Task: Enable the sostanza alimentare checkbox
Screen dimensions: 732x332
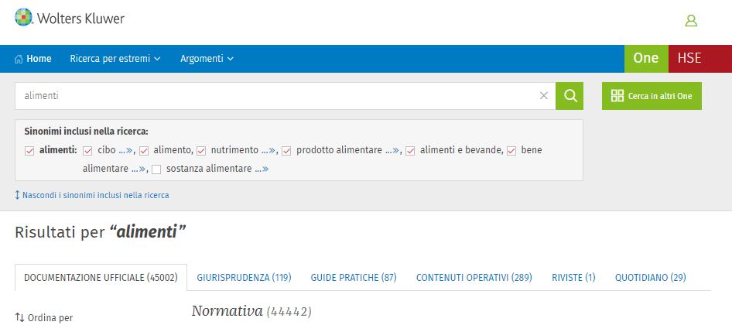Action: point(156,169)
